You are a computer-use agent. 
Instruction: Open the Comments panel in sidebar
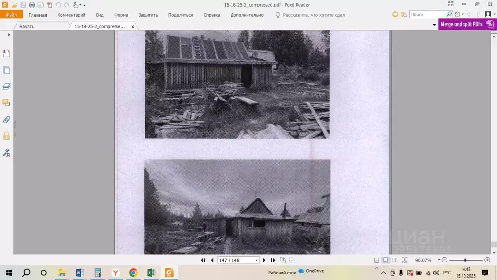pyautogui.click(x=7, y=103)
